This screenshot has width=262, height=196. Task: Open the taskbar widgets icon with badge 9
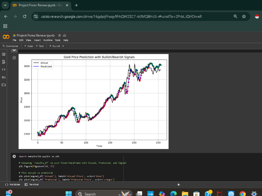(9, 193)
